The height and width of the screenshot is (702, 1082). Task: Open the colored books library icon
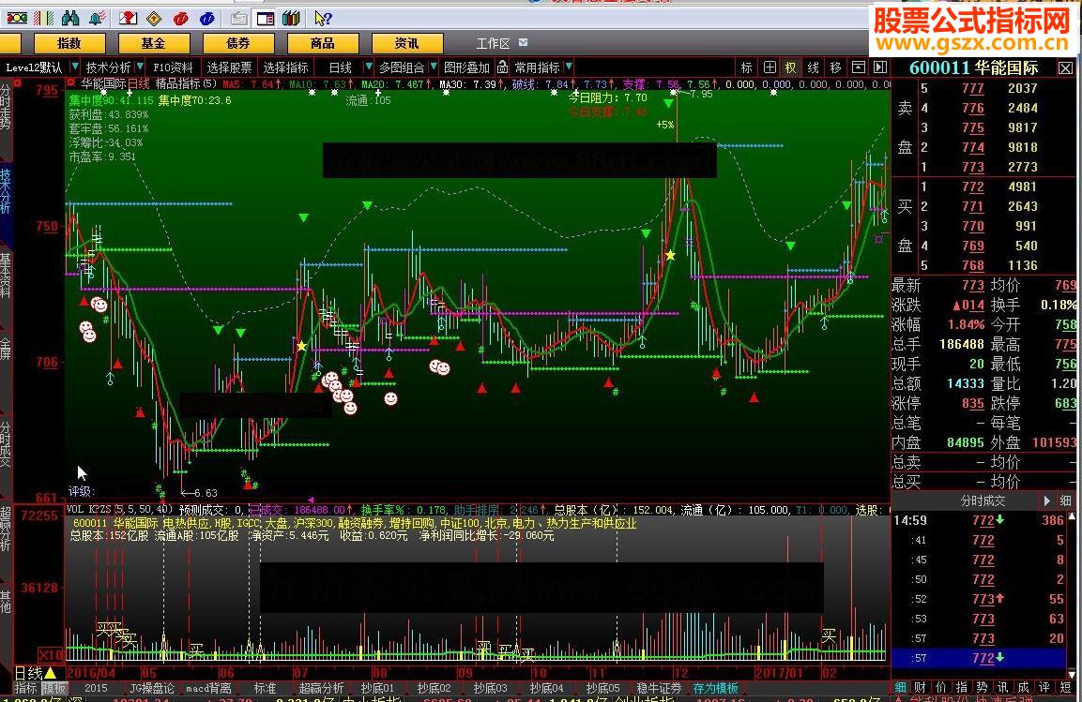(x=291, y=17)
